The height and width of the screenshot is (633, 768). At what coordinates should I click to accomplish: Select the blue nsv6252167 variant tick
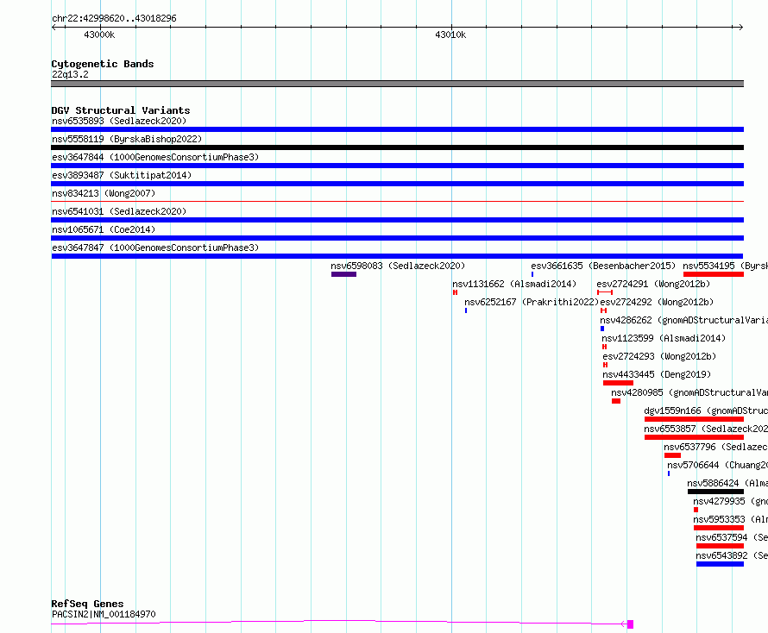[x=466, y=310]
